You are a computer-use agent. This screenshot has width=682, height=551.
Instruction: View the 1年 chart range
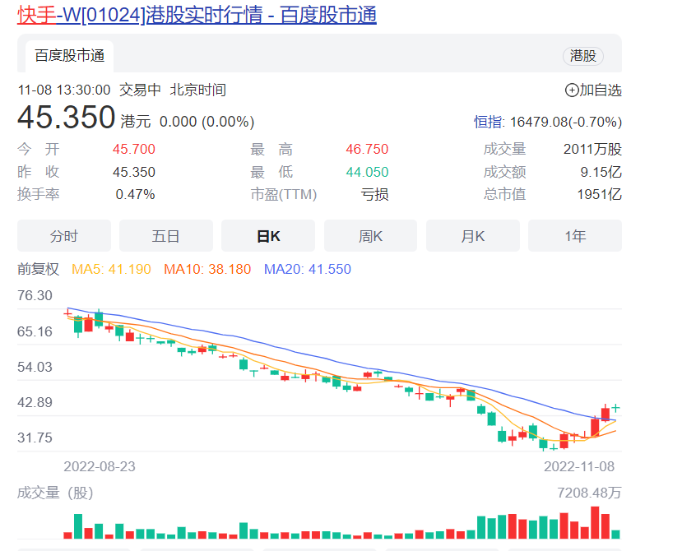point(574,236)
